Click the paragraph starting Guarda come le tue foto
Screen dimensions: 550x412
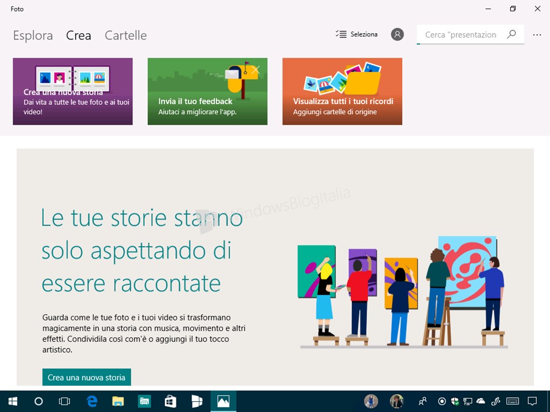point(144,333)
